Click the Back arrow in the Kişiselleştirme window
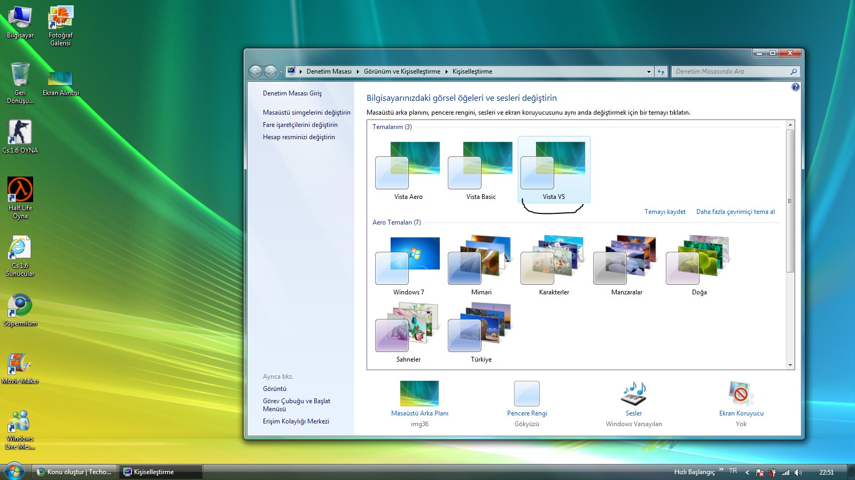Viewport: 855px width, 480px height. coord(256,71)
